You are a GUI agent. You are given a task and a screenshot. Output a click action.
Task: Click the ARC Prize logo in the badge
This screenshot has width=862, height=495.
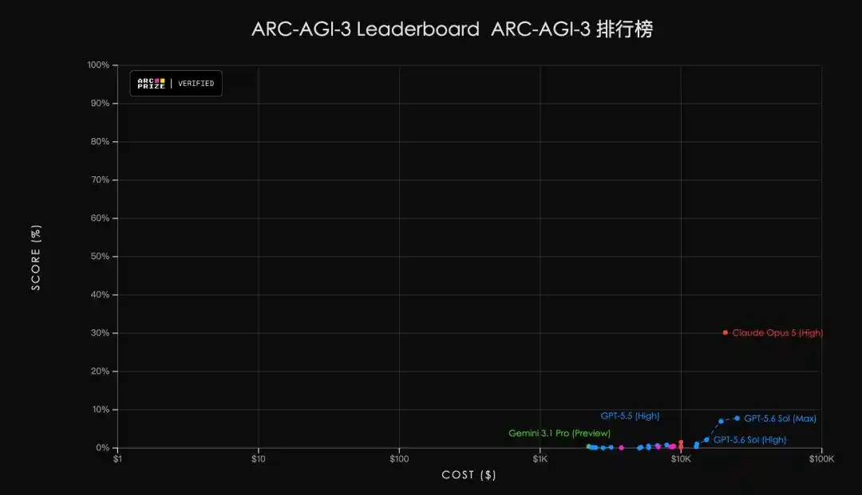click(x=151, y=84)
